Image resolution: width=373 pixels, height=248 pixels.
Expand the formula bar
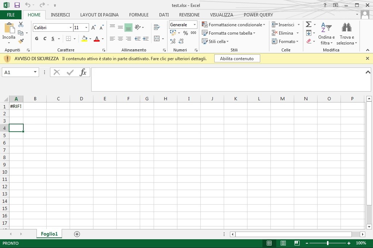(368, 72)
